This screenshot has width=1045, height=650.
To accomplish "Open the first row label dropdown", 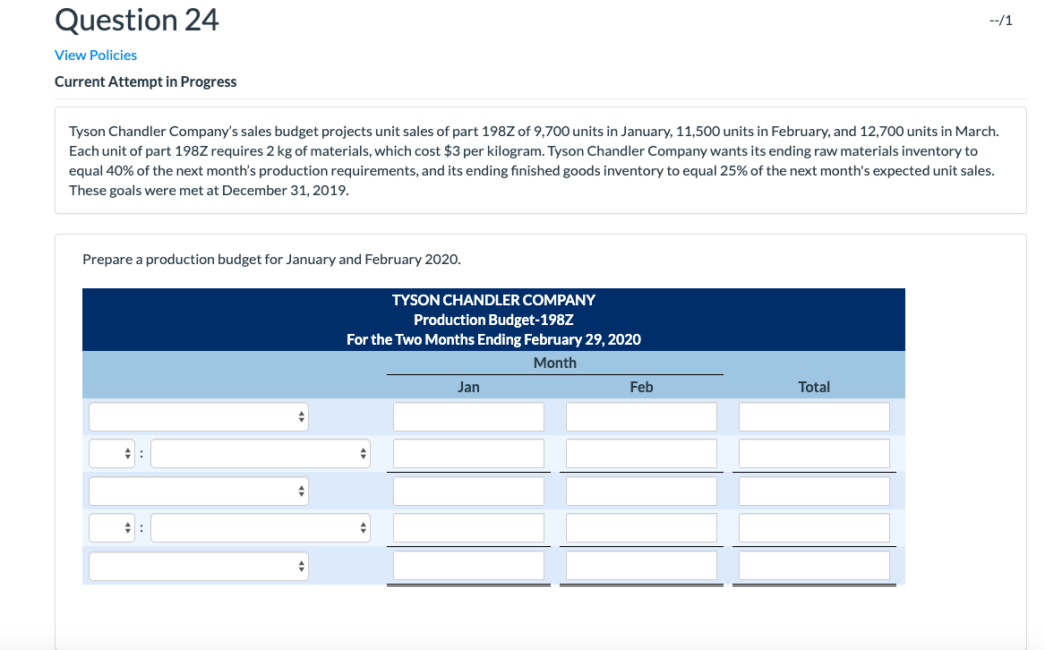I will coord(198,416).
